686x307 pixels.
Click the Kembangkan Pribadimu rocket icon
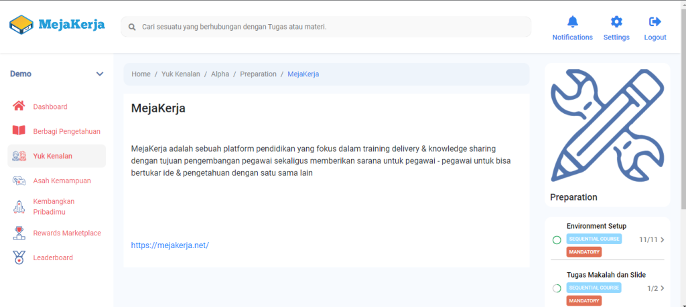pos(19,207)
